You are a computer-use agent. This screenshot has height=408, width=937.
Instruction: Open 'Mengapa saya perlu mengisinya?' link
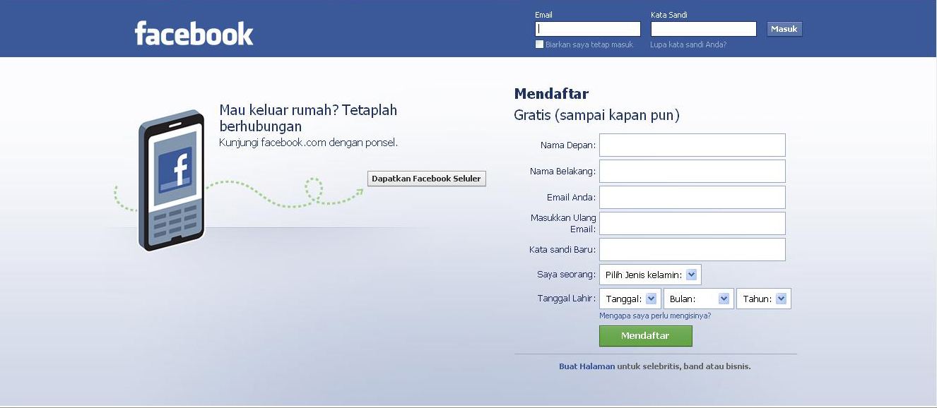(655, 316)
